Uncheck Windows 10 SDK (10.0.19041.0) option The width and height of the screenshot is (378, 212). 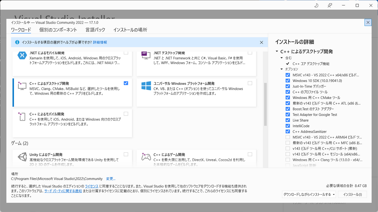[x=288, y=81]
